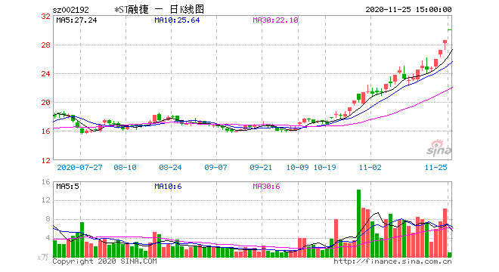Click the 20 price axis label
The image size is (499, 272).
click(x=46, y=103)
